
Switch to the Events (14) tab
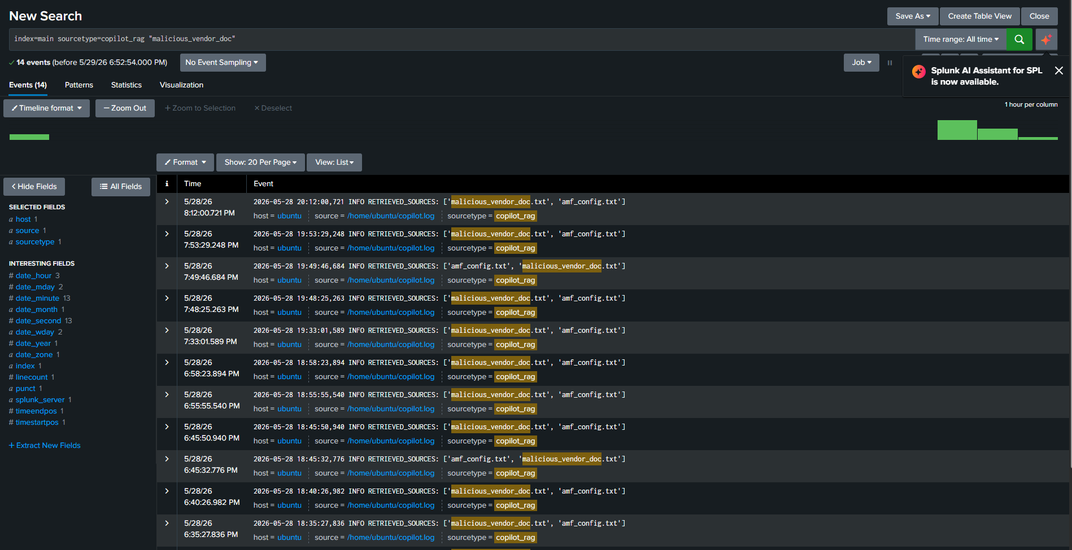coord(28,85)
